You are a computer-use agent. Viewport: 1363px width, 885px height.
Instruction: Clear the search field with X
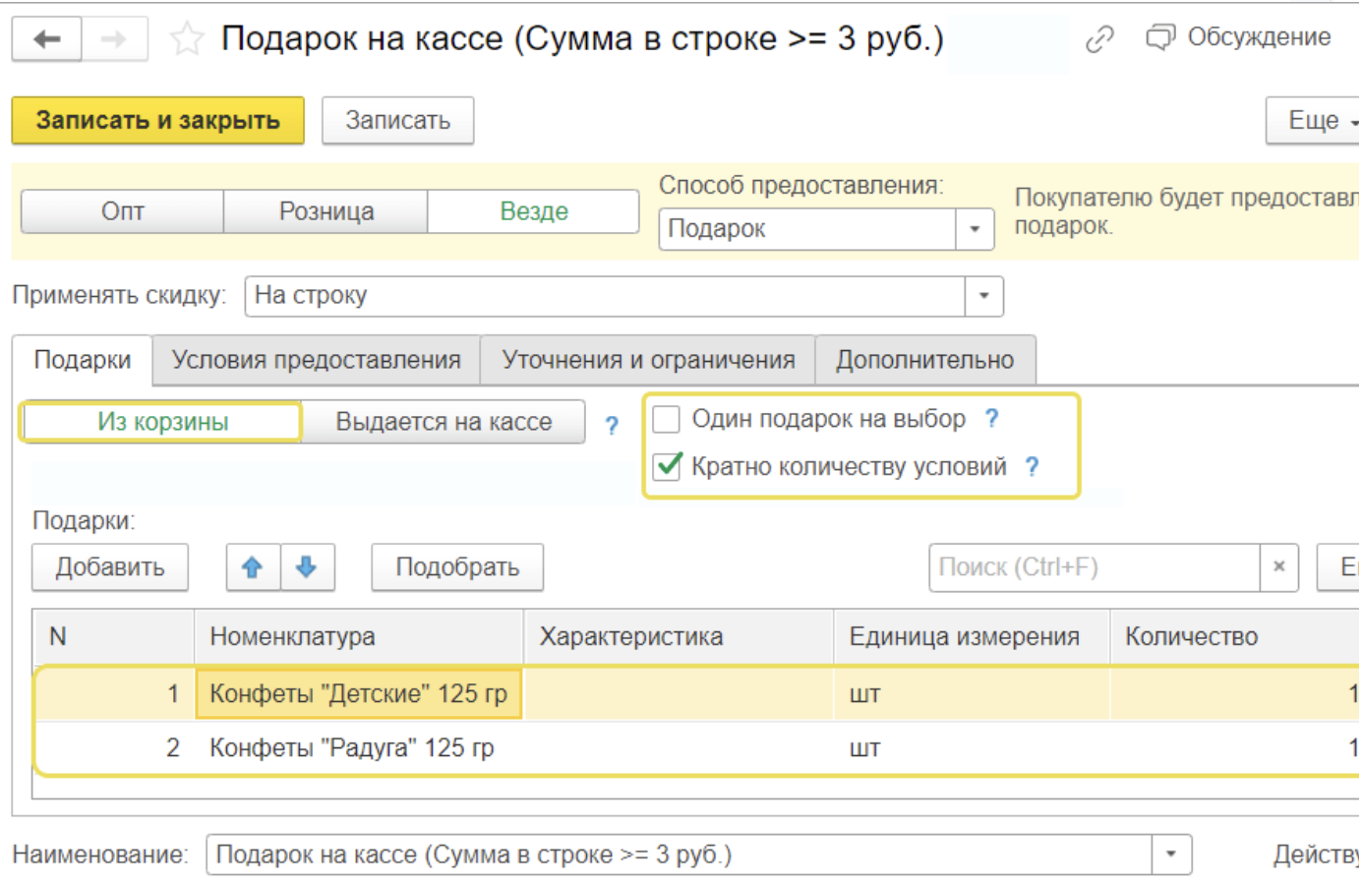pyautogui.click(x=1278, y=567)
